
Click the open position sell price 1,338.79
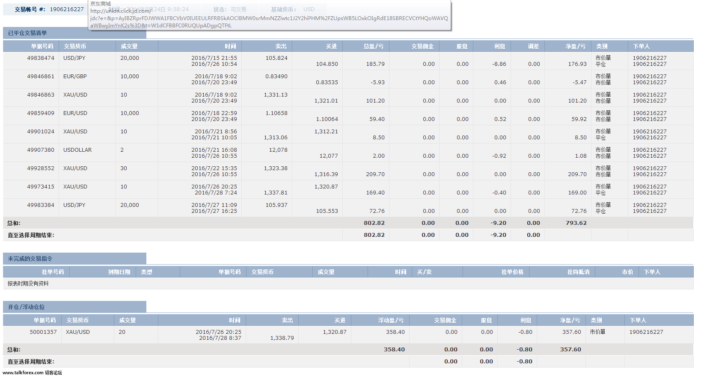point(282,338)
